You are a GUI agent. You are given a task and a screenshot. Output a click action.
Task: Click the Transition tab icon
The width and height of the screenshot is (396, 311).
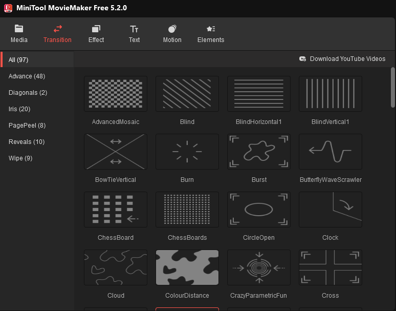pos(58,29)
